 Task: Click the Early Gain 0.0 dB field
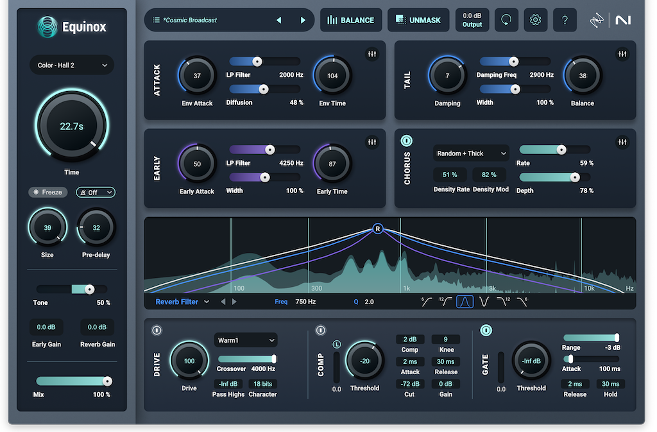pyautogui.click(x=46, y=327)
